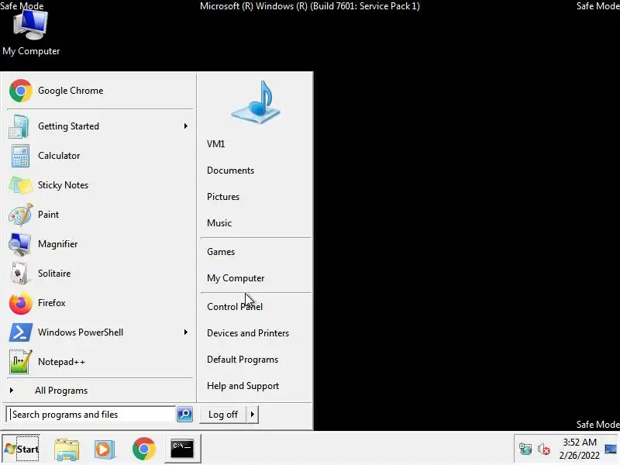
Task: Open the VM1 user folder
Action: [x=216, y=144]
